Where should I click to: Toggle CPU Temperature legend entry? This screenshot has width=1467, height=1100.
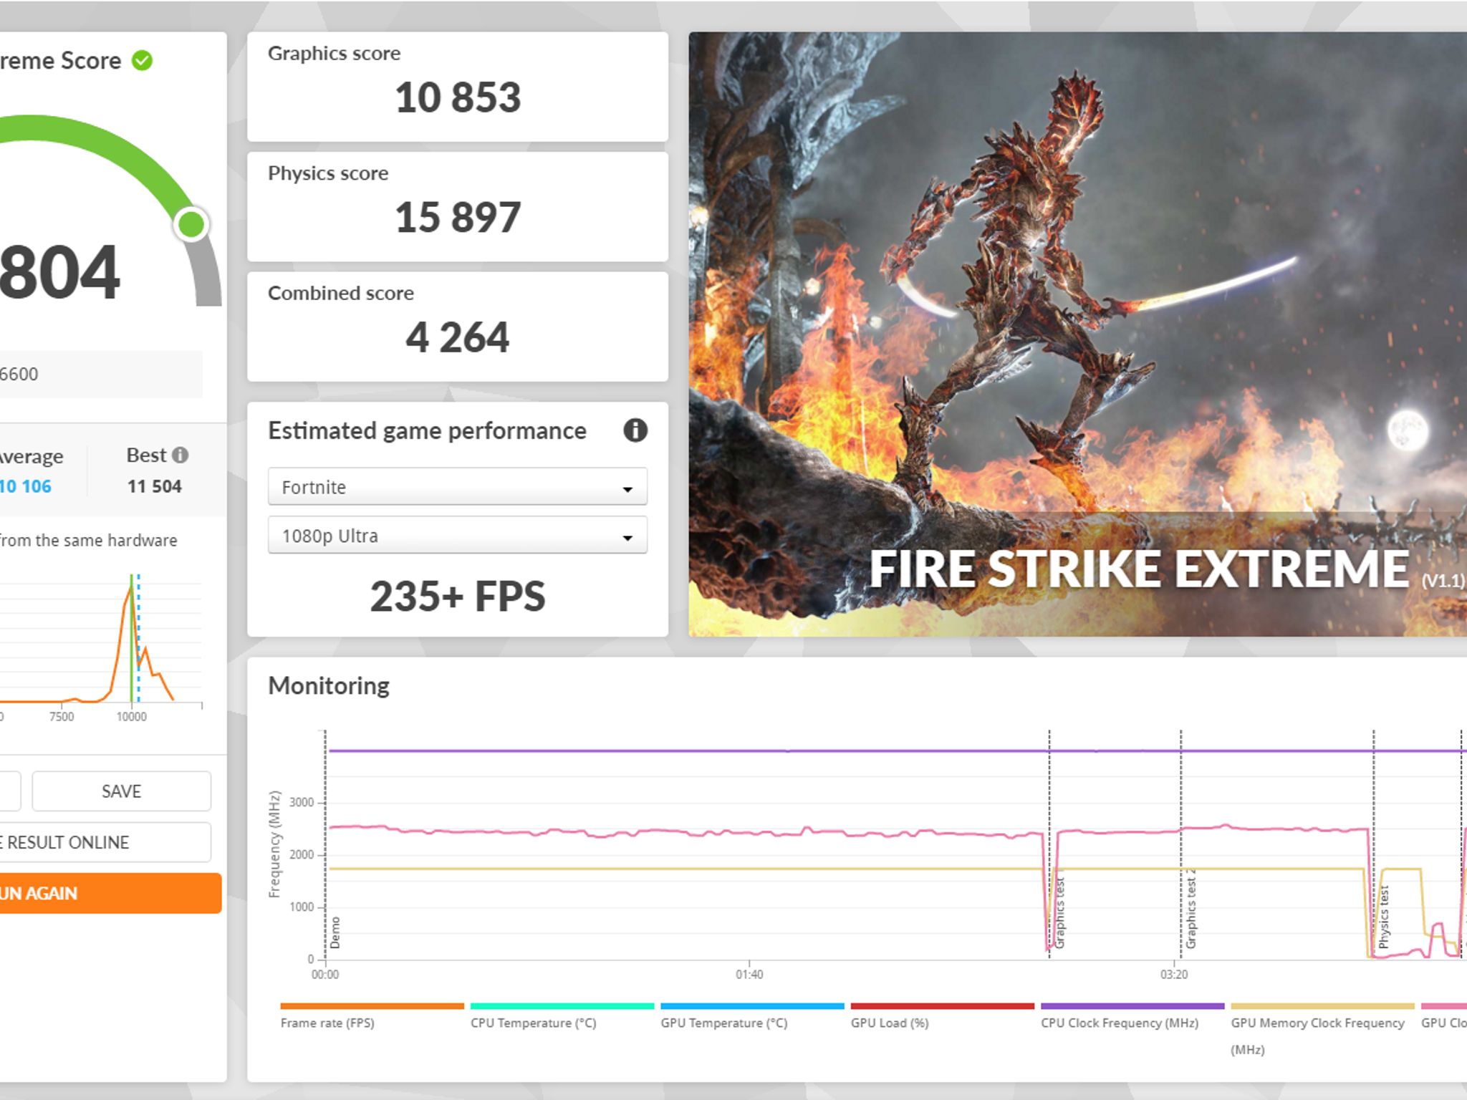pyautogui.click(x=562, y=1016)
